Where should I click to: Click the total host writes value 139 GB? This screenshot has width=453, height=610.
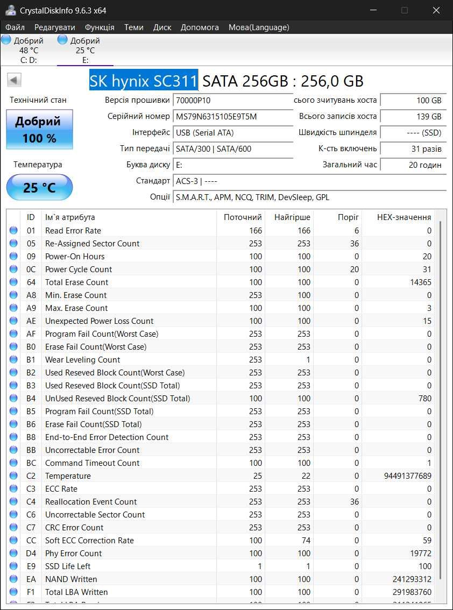pos(413,116)
